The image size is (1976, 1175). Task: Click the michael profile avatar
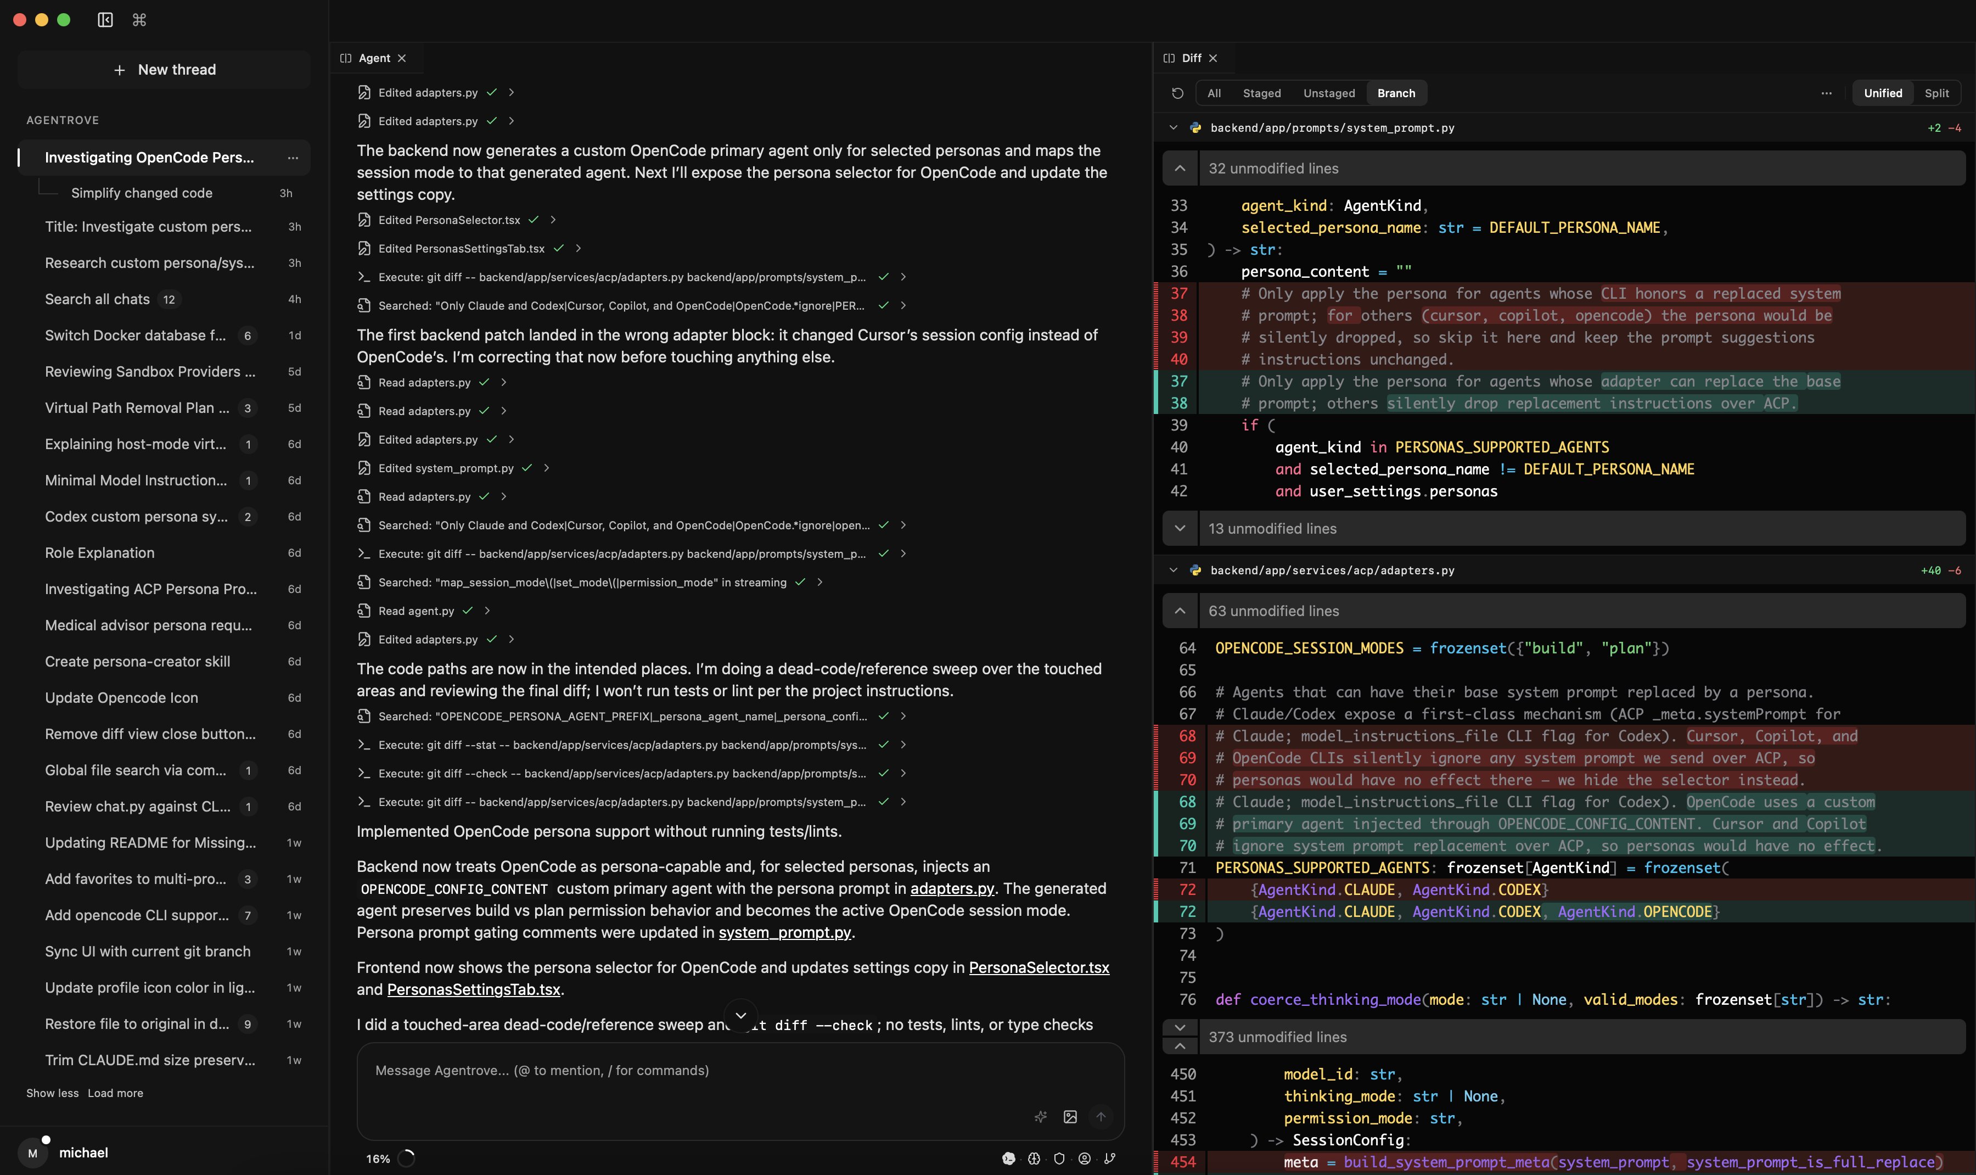pos(32,1153)
